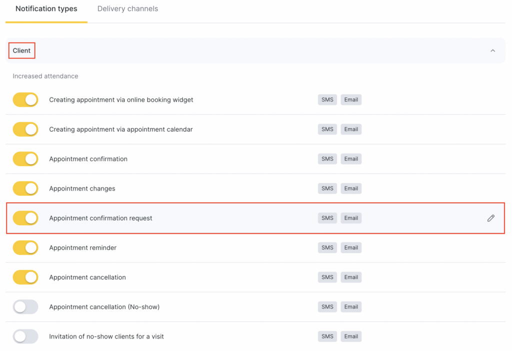
Task: Turn off Appointment confirmation notification toggle
Action: click(25, 159)
